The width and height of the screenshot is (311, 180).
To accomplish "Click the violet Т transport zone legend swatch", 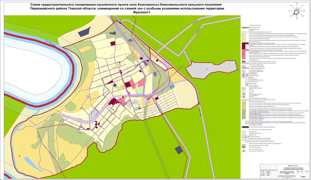I will 244,66.
